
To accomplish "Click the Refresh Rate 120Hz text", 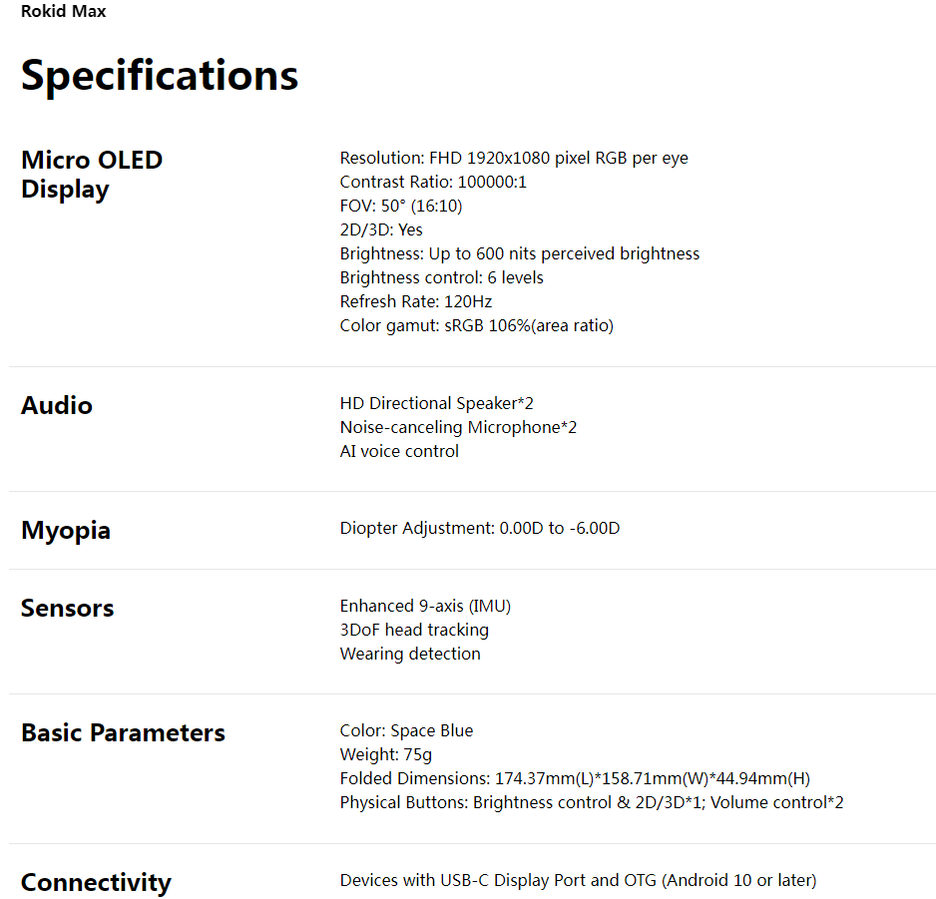I will click(416, 301).
